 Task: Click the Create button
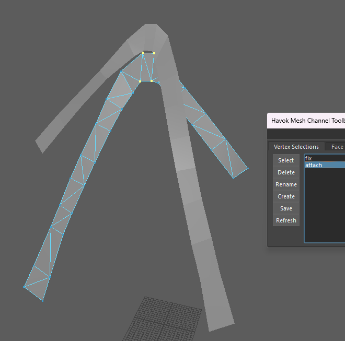tap(286, 196)
